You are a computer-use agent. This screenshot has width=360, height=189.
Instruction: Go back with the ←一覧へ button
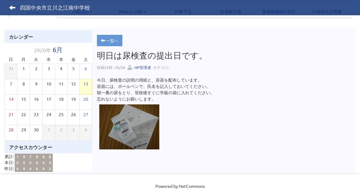click(109, 40)
